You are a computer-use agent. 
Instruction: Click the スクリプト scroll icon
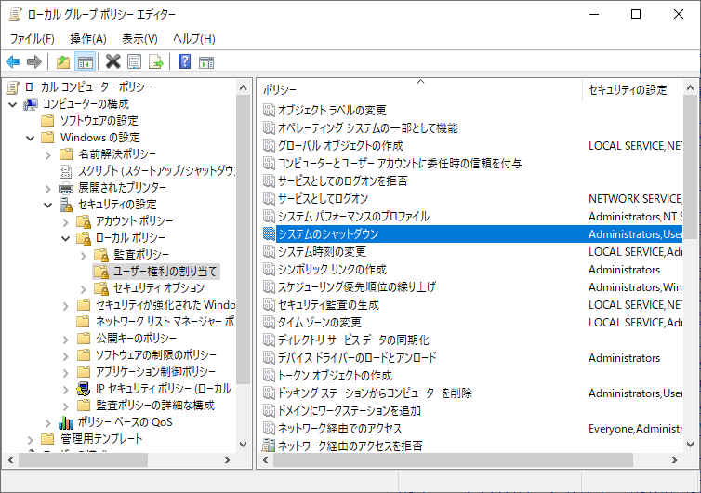pyautogui.click(x=66, y=171)
